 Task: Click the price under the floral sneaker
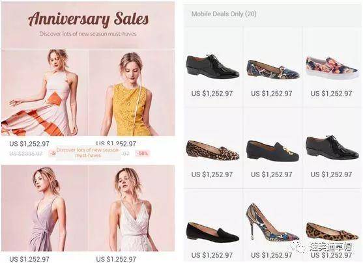[331, 94]
